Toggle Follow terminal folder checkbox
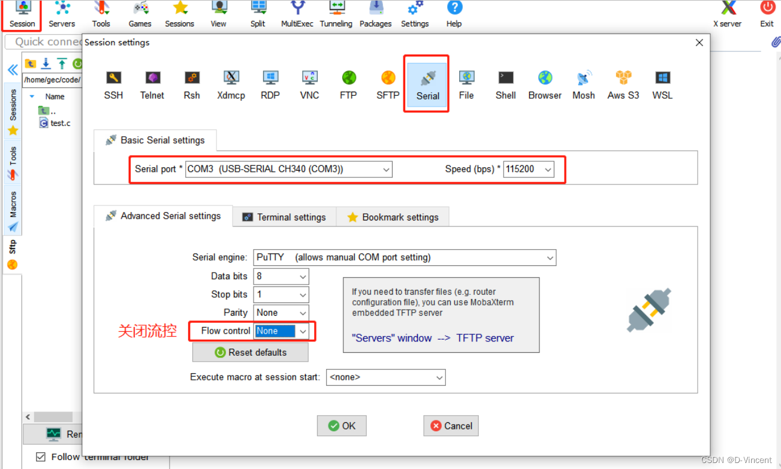This screenshot has height=469, width=781. [x=41, y=457]
